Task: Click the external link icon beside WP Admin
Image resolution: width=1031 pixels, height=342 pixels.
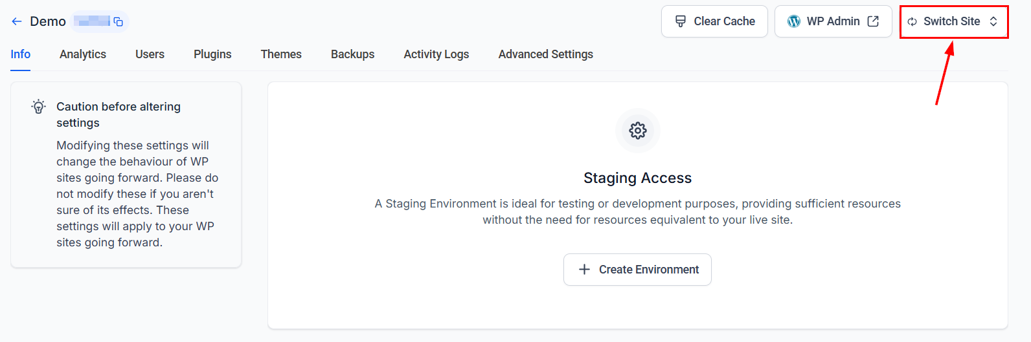Action: 873,21
